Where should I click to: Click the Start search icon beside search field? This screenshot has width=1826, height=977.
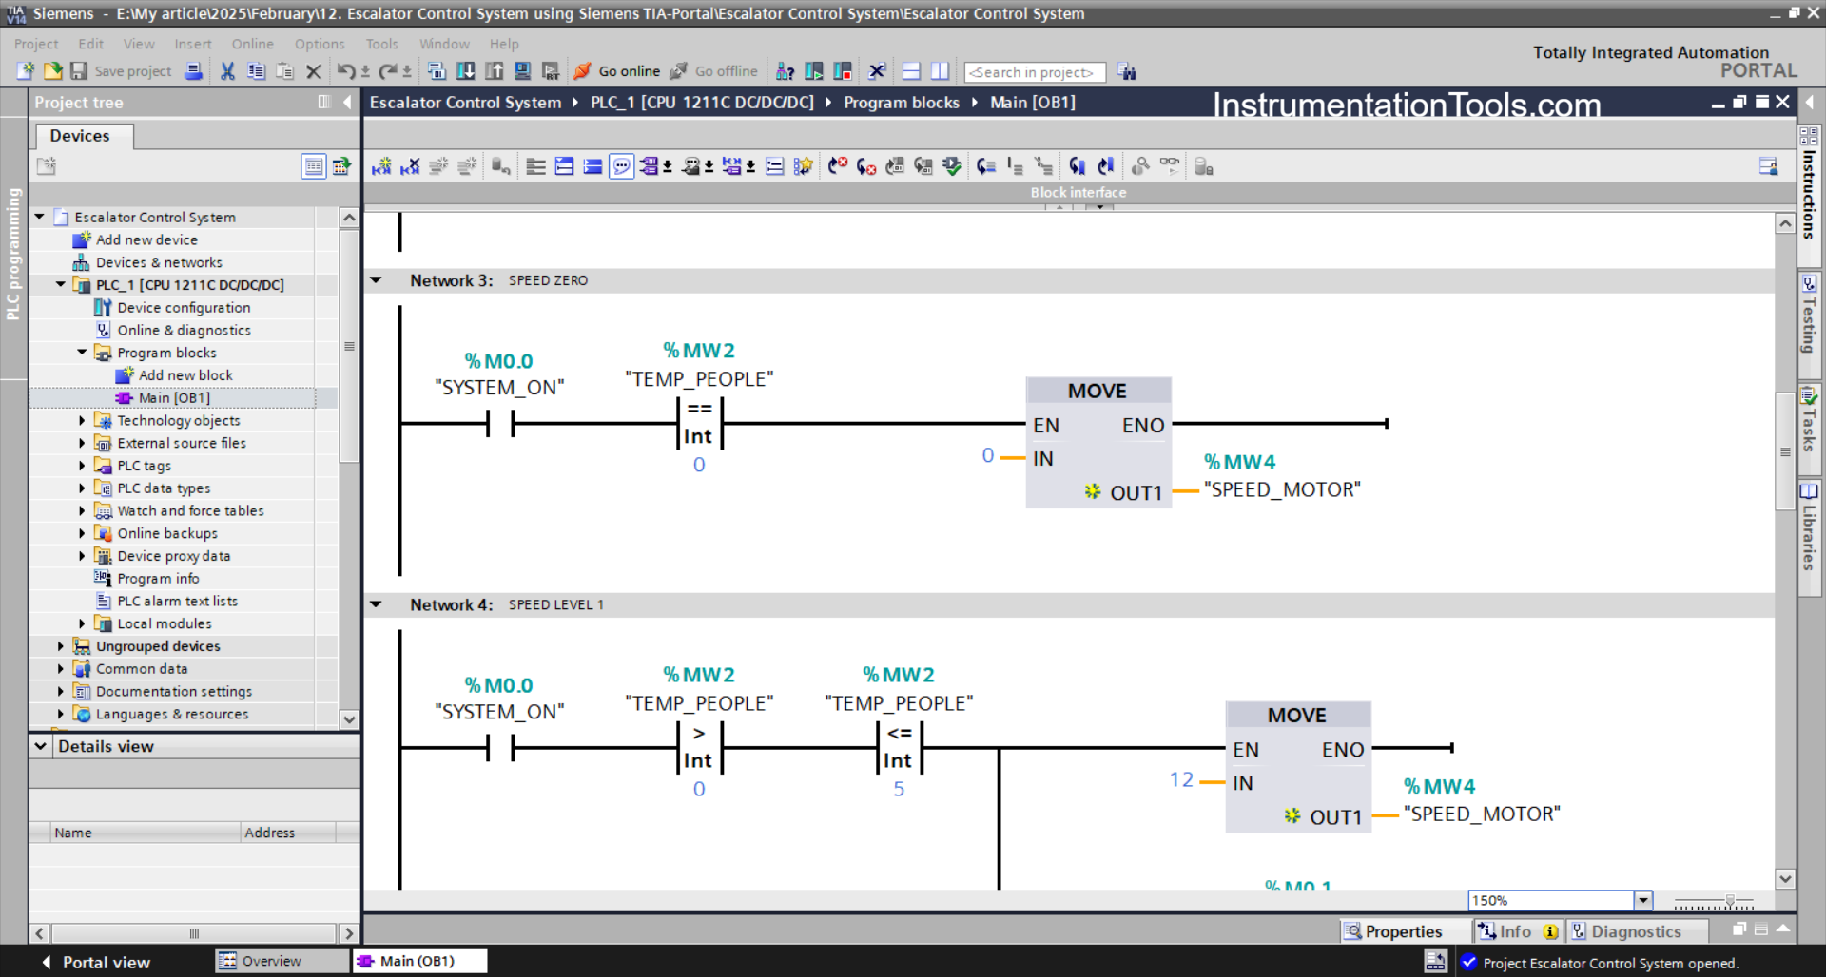click(1127, 71)
